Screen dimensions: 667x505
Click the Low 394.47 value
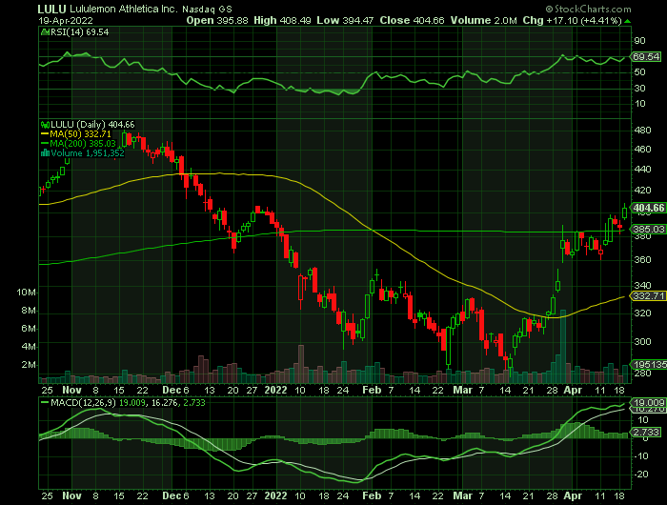tap(345, 20)
